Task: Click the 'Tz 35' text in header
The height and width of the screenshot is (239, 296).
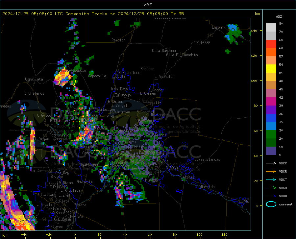Action: coord(177,14)
